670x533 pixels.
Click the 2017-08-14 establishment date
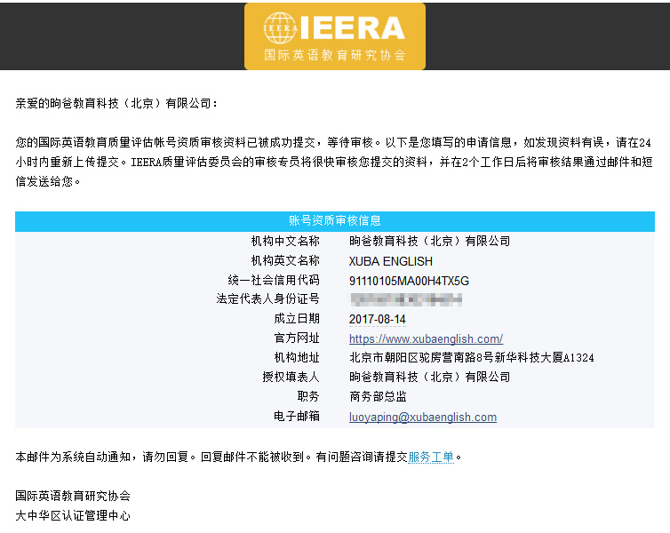coord(377,319)
